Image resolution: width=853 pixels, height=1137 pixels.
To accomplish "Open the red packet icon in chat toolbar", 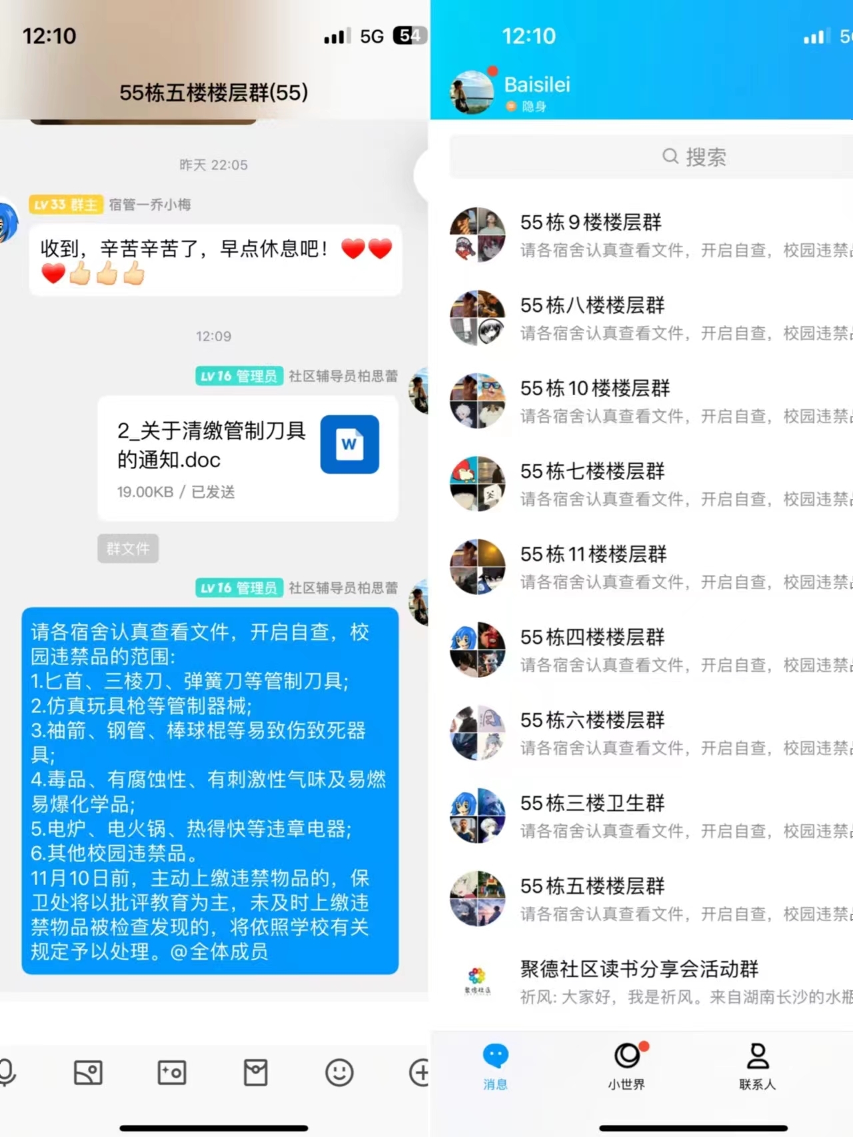I will (255, 1072).
